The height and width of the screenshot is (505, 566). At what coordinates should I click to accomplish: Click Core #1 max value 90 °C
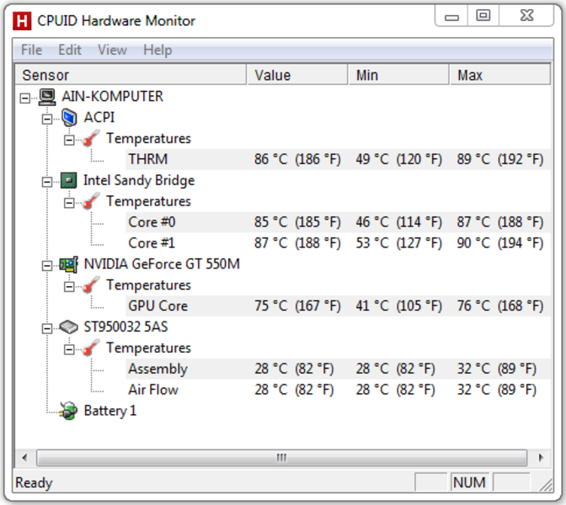[473, 243]
